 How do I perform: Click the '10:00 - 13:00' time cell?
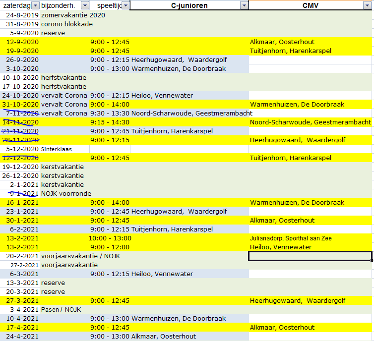[x=110, y=238]
